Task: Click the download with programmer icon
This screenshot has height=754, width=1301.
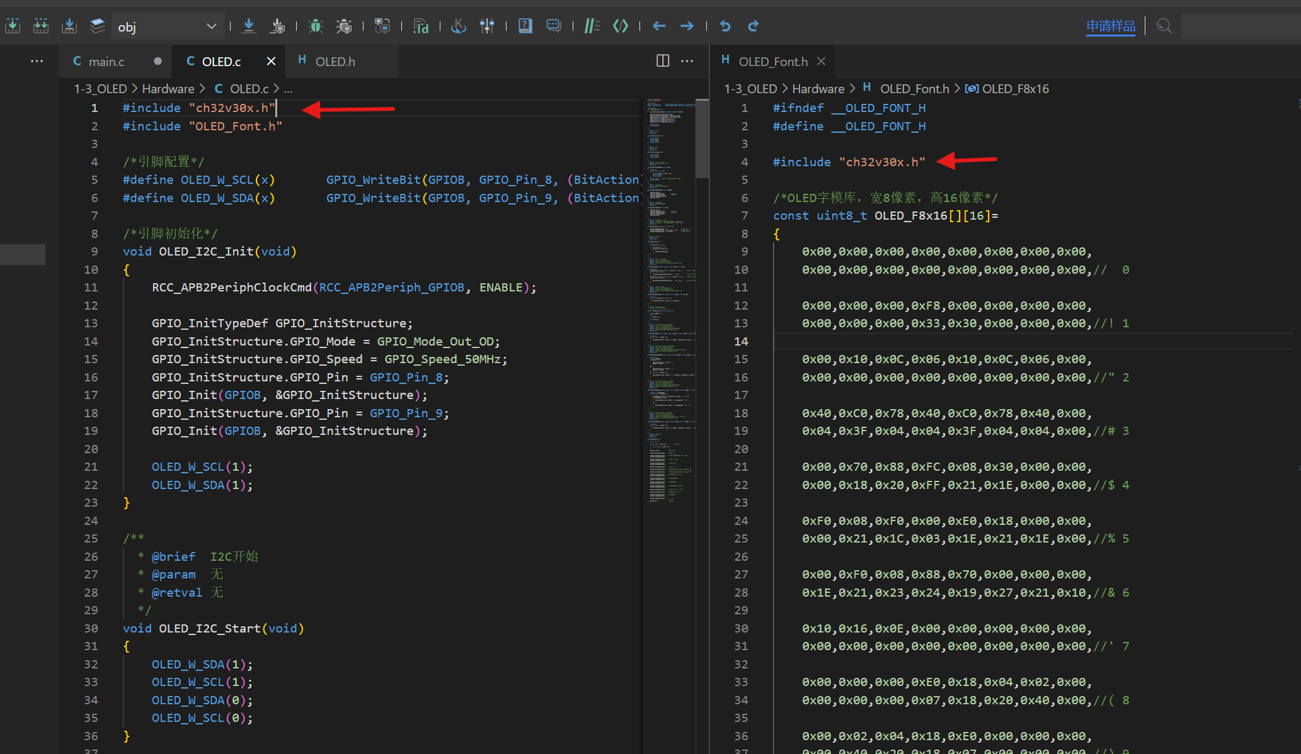Action: point(277,26)
